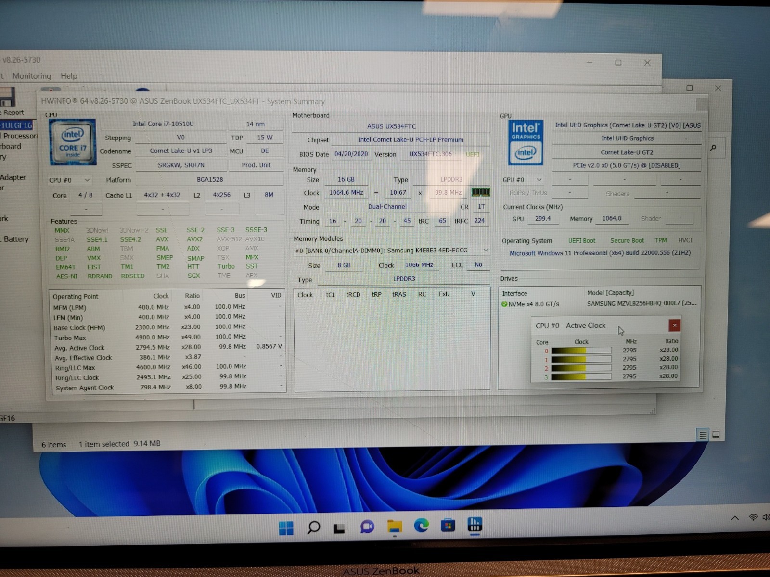Click the Dual-Channel memory mode field
This screenshot has width=770, height=577.
(x=387, y=207)
